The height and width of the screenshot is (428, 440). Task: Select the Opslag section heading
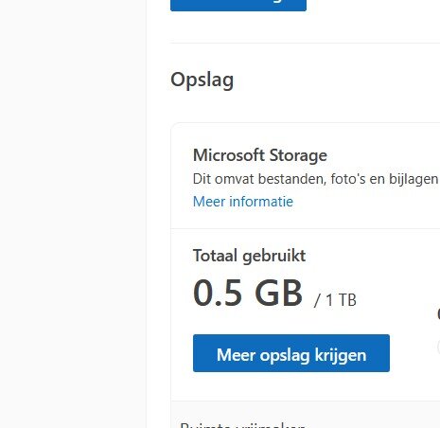pyautogui.click(x=202, y=80)
